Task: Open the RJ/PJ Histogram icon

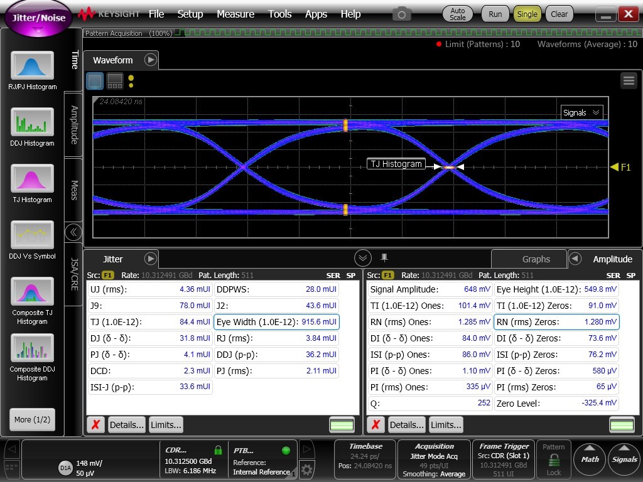Action: click(x=32, y=66)
